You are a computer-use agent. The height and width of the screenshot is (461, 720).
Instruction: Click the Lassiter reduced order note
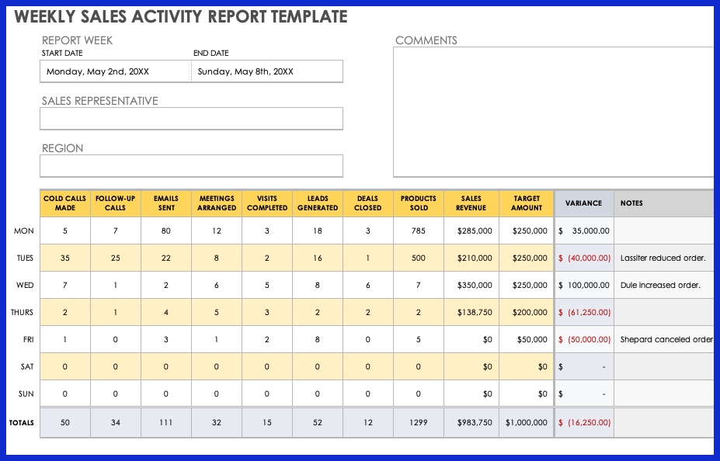tap(663, 258)
